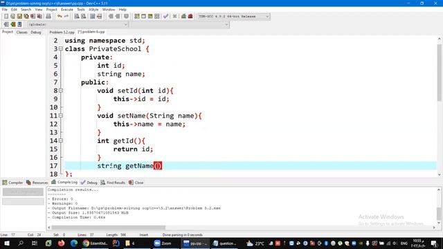Click the Save file toolbar icon
The width and height of the screenshot is (443, 249).
tap(19, 17)
